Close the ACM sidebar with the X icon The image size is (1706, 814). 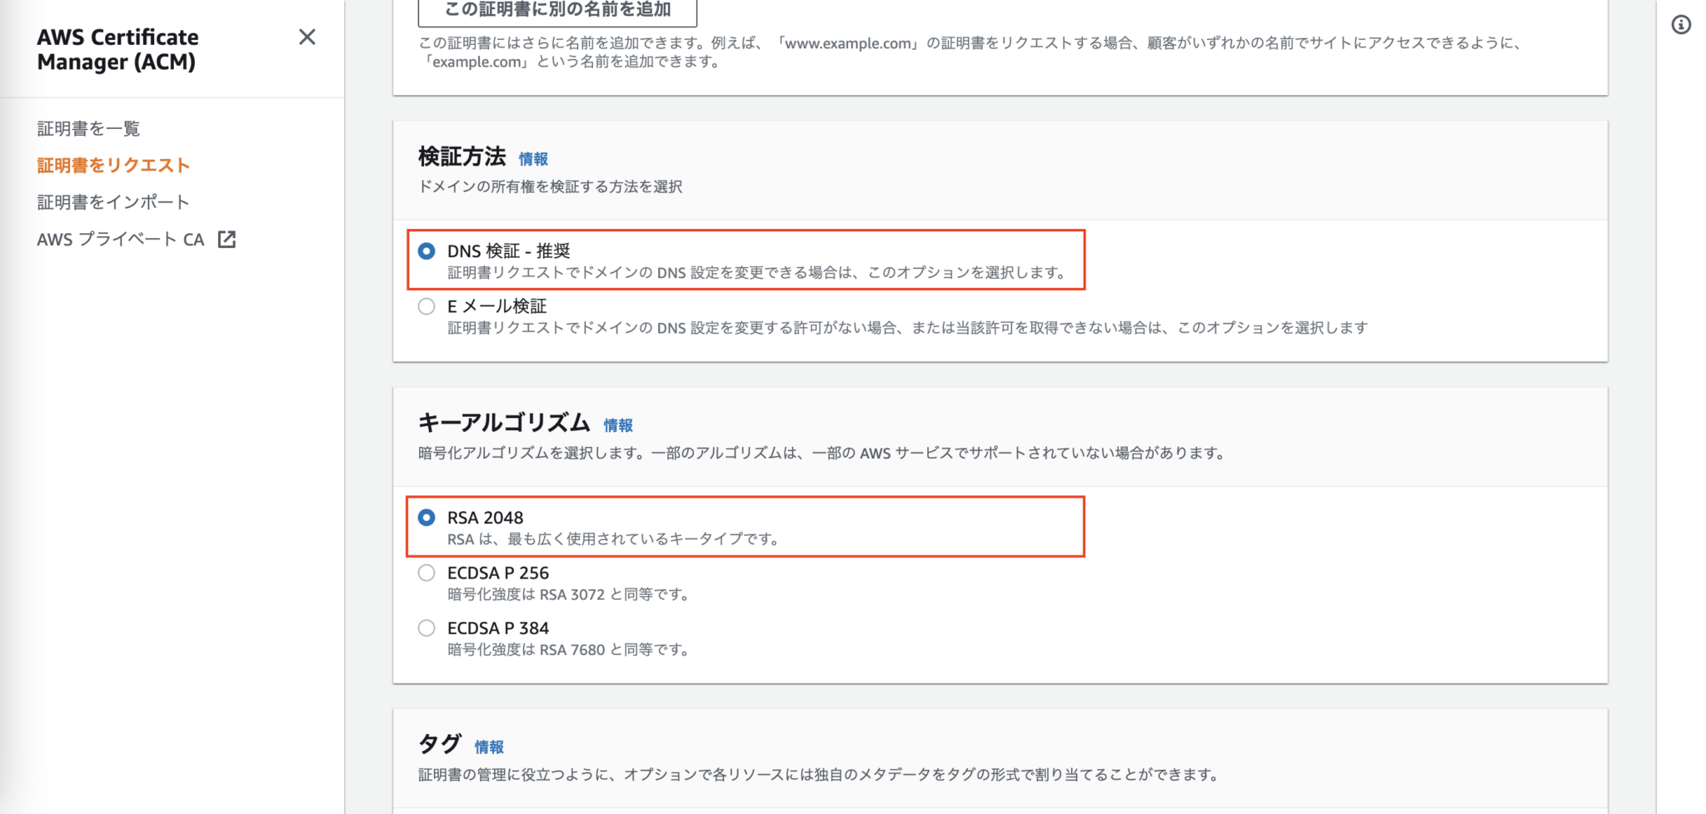pos(307,37)
